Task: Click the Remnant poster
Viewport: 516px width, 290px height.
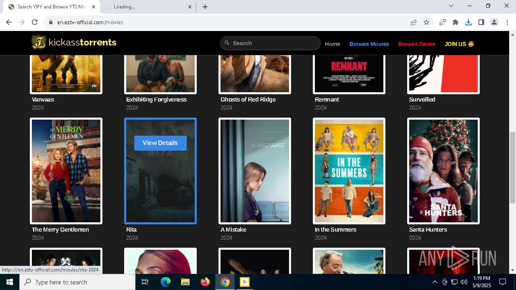Action: 349,75
